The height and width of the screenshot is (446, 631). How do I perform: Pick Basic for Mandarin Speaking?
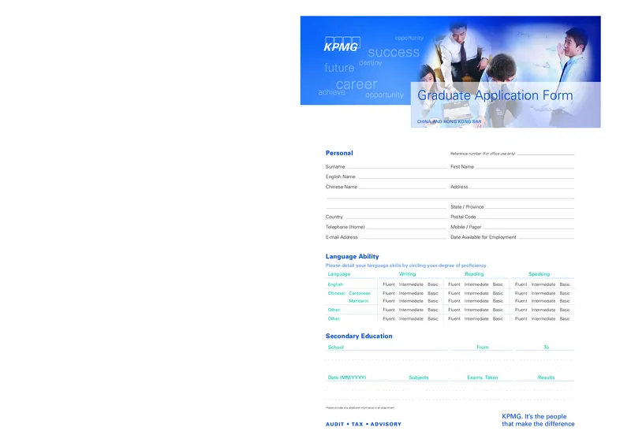pyautogui.click(x=565, y=301)
